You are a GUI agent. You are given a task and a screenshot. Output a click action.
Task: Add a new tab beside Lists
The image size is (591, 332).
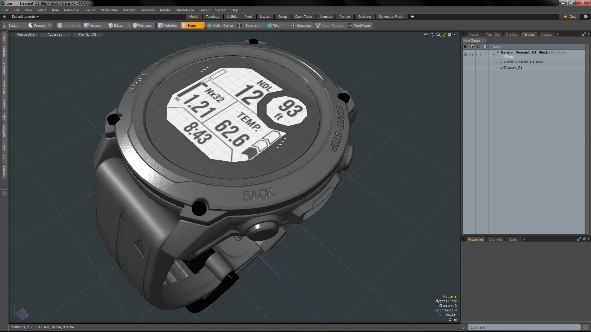[524, 239]
